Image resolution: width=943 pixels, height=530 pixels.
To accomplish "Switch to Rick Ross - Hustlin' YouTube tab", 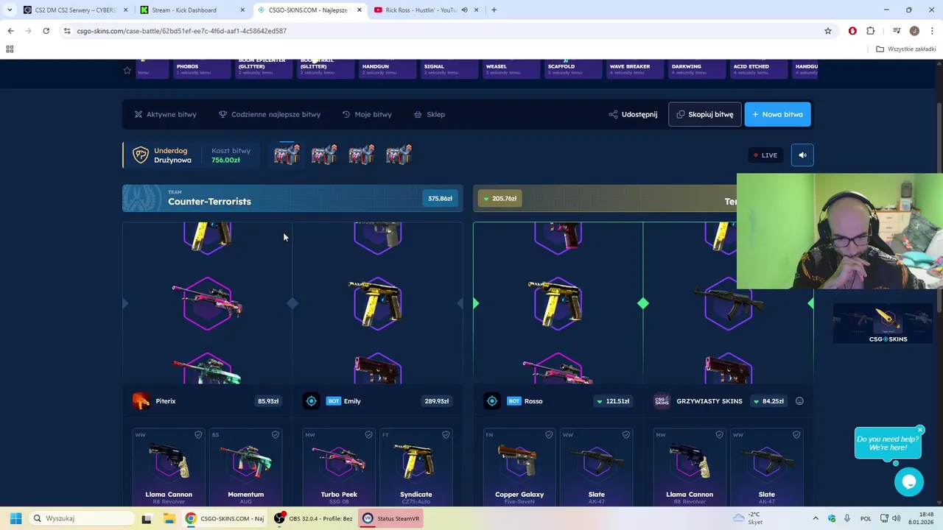I will click(x=426, y=10).
